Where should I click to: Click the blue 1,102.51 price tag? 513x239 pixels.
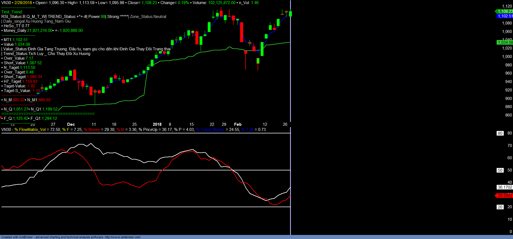click(x=505, y=16)
